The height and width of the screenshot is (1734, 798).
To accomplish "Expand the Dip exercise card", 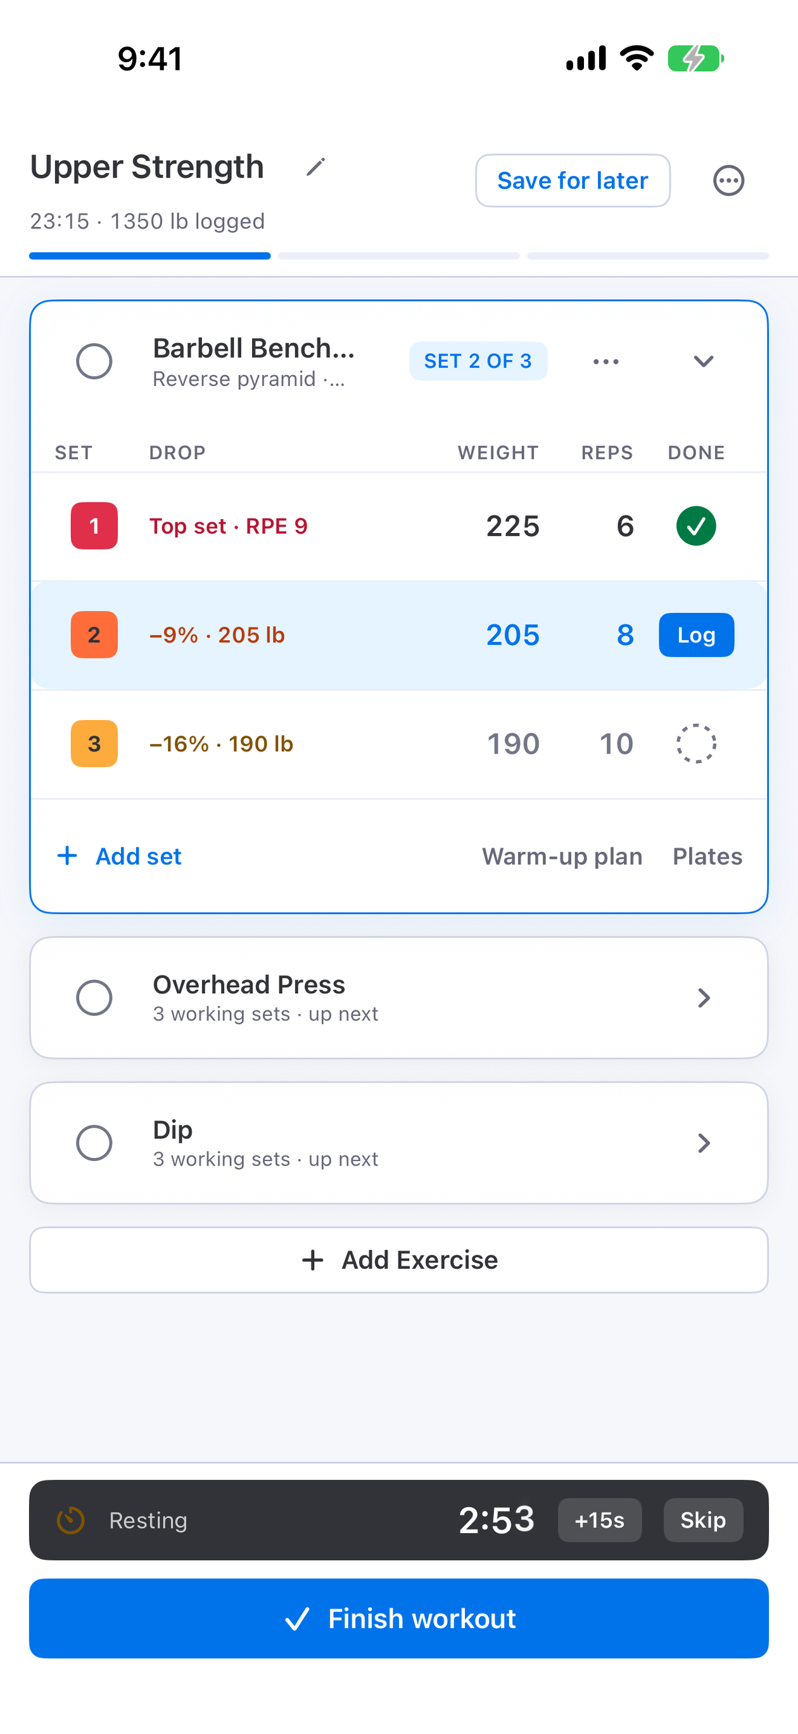I will 704,1143.
